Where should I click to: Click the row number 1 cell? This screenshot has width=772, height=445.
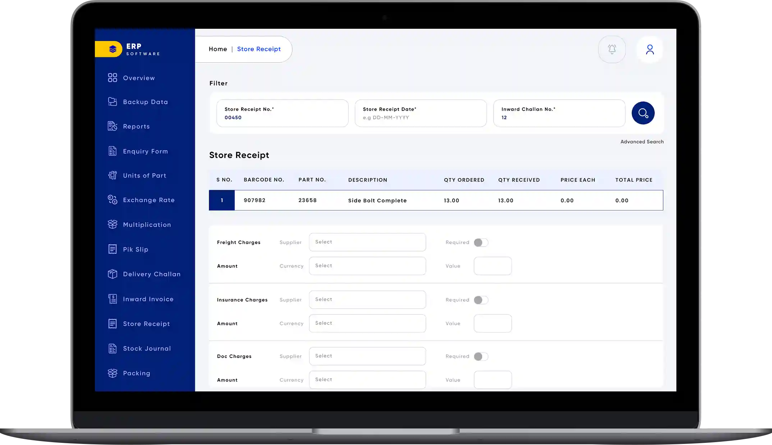pos(222,200)
